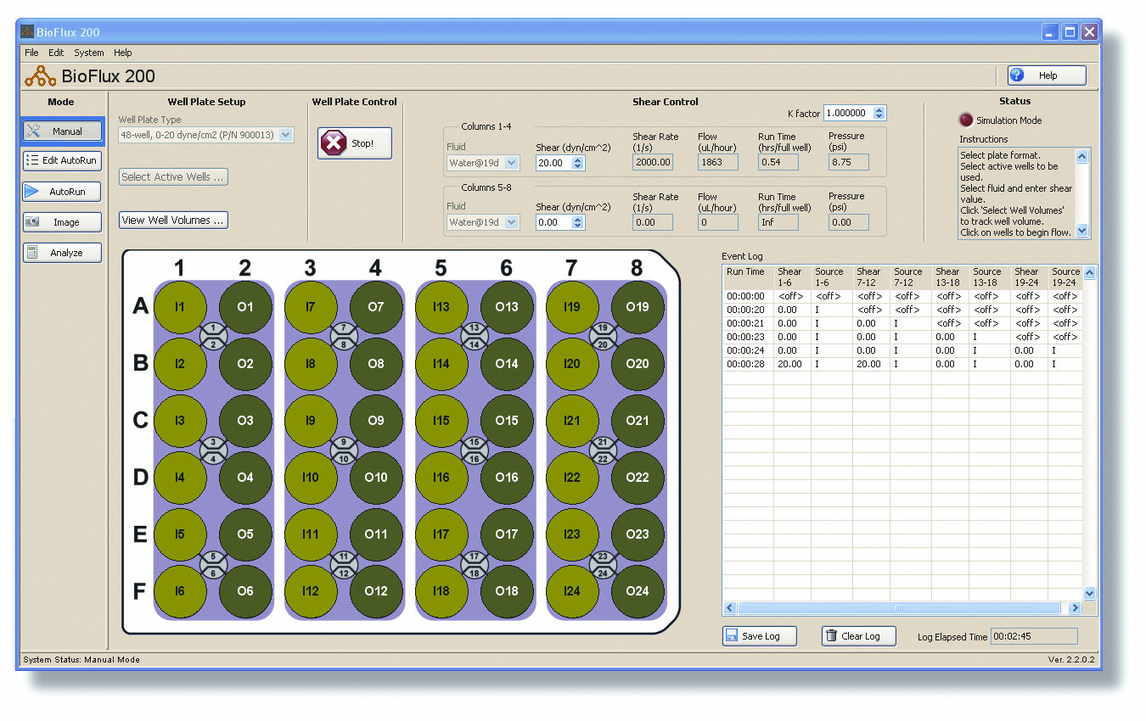Click the Help button at top right
The image size is (1146, 721).
[x=1047, y=75]
